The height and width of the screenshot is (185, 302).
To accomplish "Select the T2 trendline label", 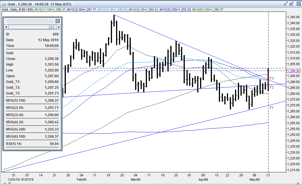I will pyautogui.click(x=272, y=87).
